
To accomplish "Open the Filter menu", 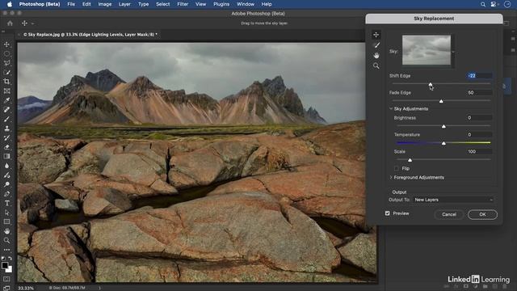I will tap(183, 4).
